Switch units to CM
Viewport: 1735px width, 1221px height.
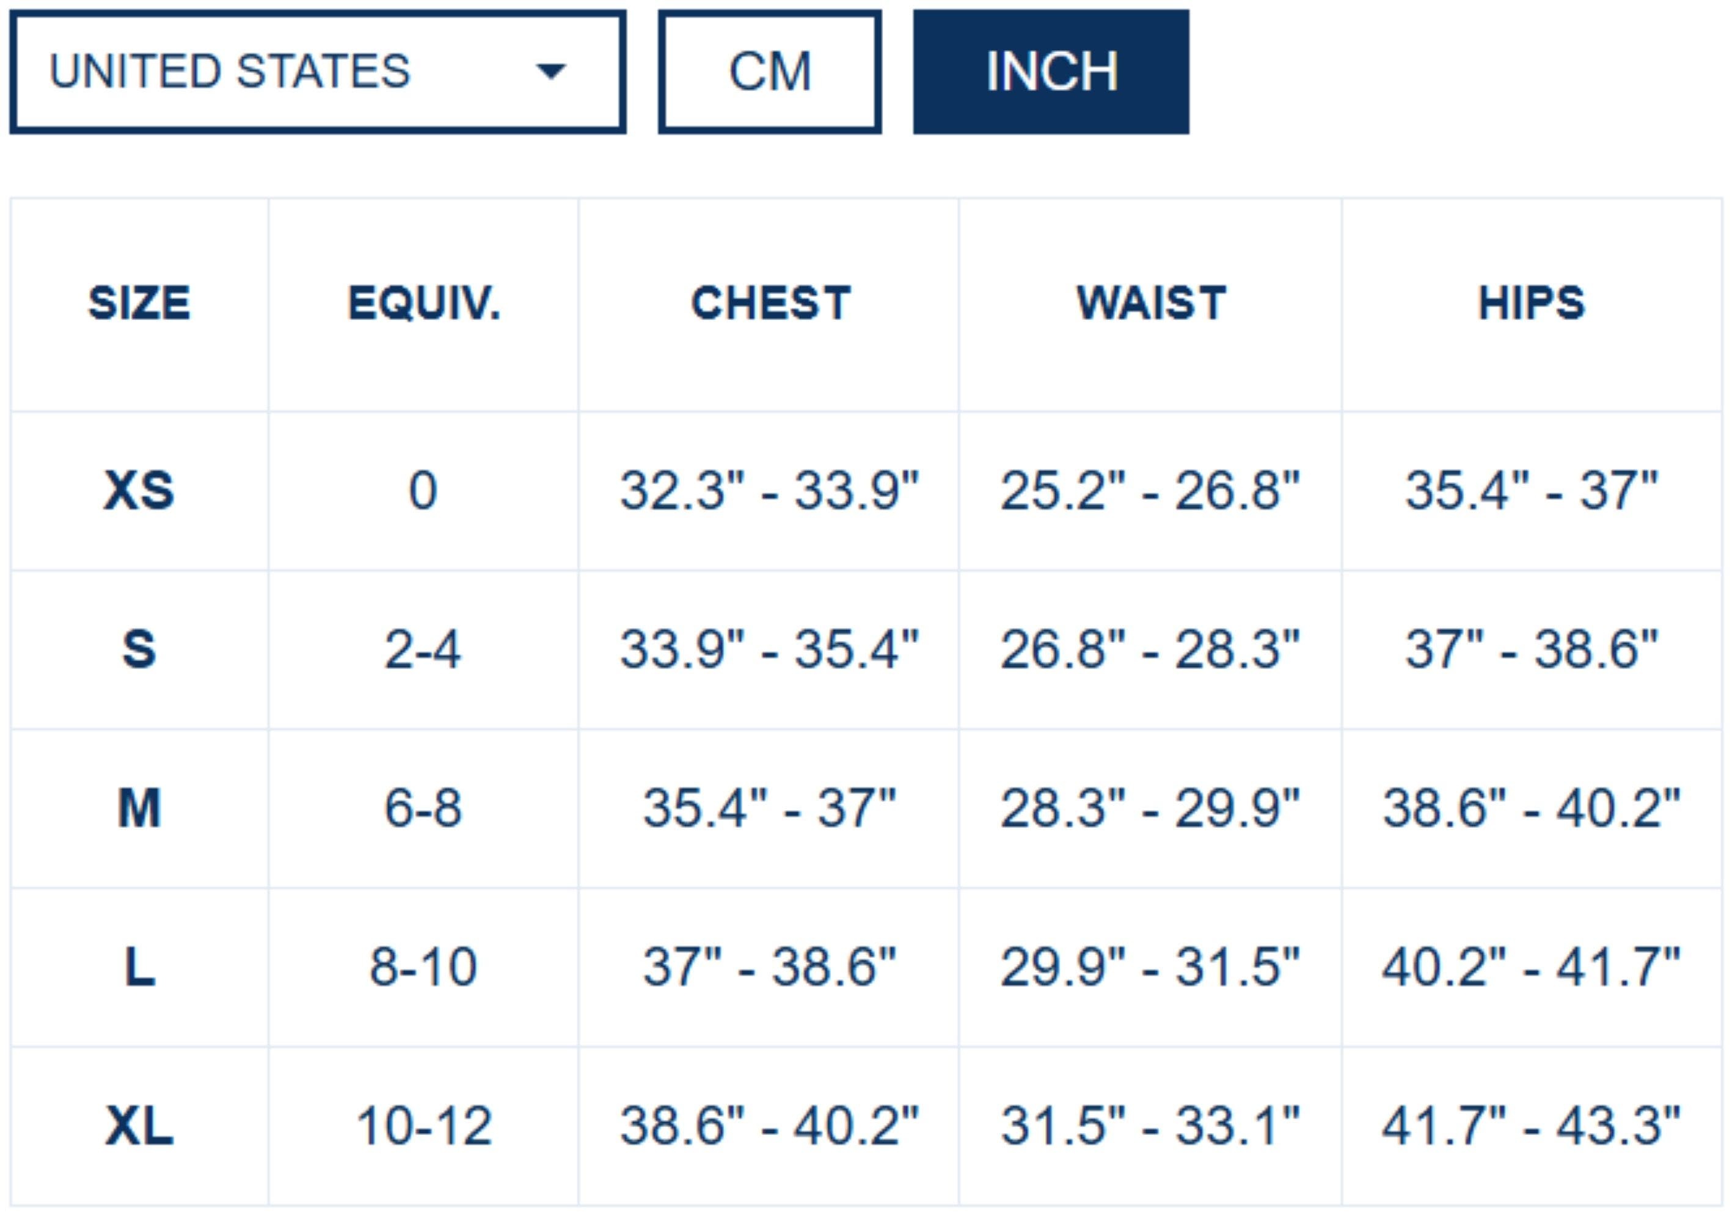(769, 72)
